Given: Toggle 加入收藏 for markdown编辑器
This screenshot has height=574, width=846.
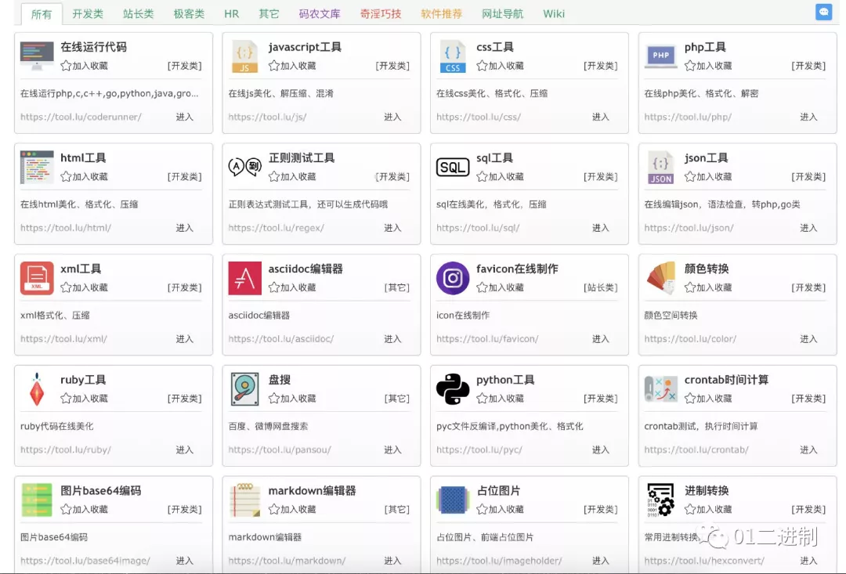Looking at the screenshot, I should (292, 509).
